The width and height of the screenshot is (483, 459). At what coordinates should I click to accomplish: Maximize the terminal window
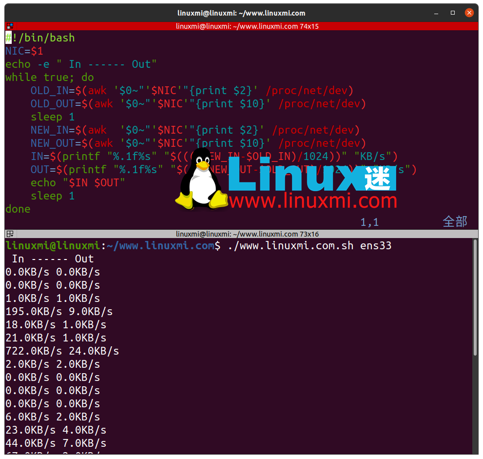452,13
